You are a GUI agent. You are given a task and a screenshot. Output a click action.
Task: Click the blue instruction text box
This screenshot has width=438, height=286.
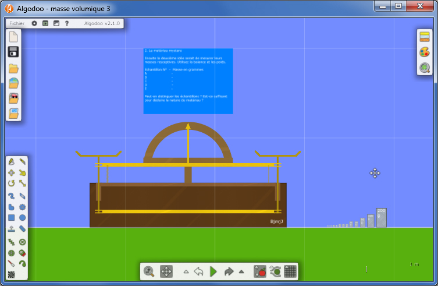[x=188, y=81]
